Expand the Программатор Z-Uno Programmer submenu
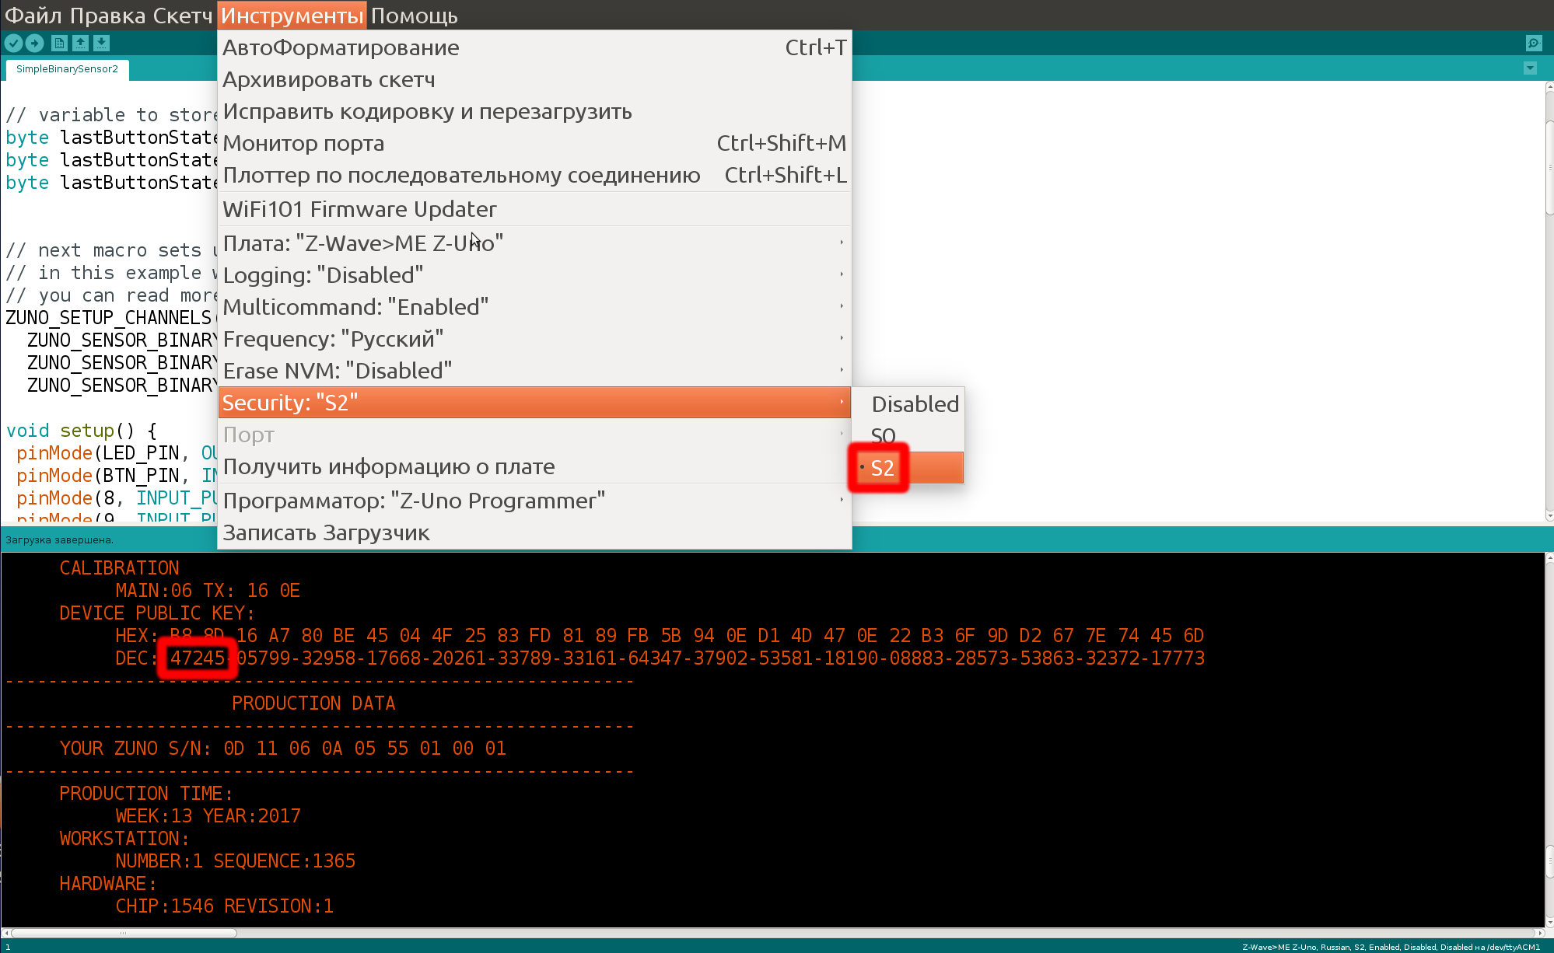The width and height of the screenshot is (1554, 953). click(534, 501)
